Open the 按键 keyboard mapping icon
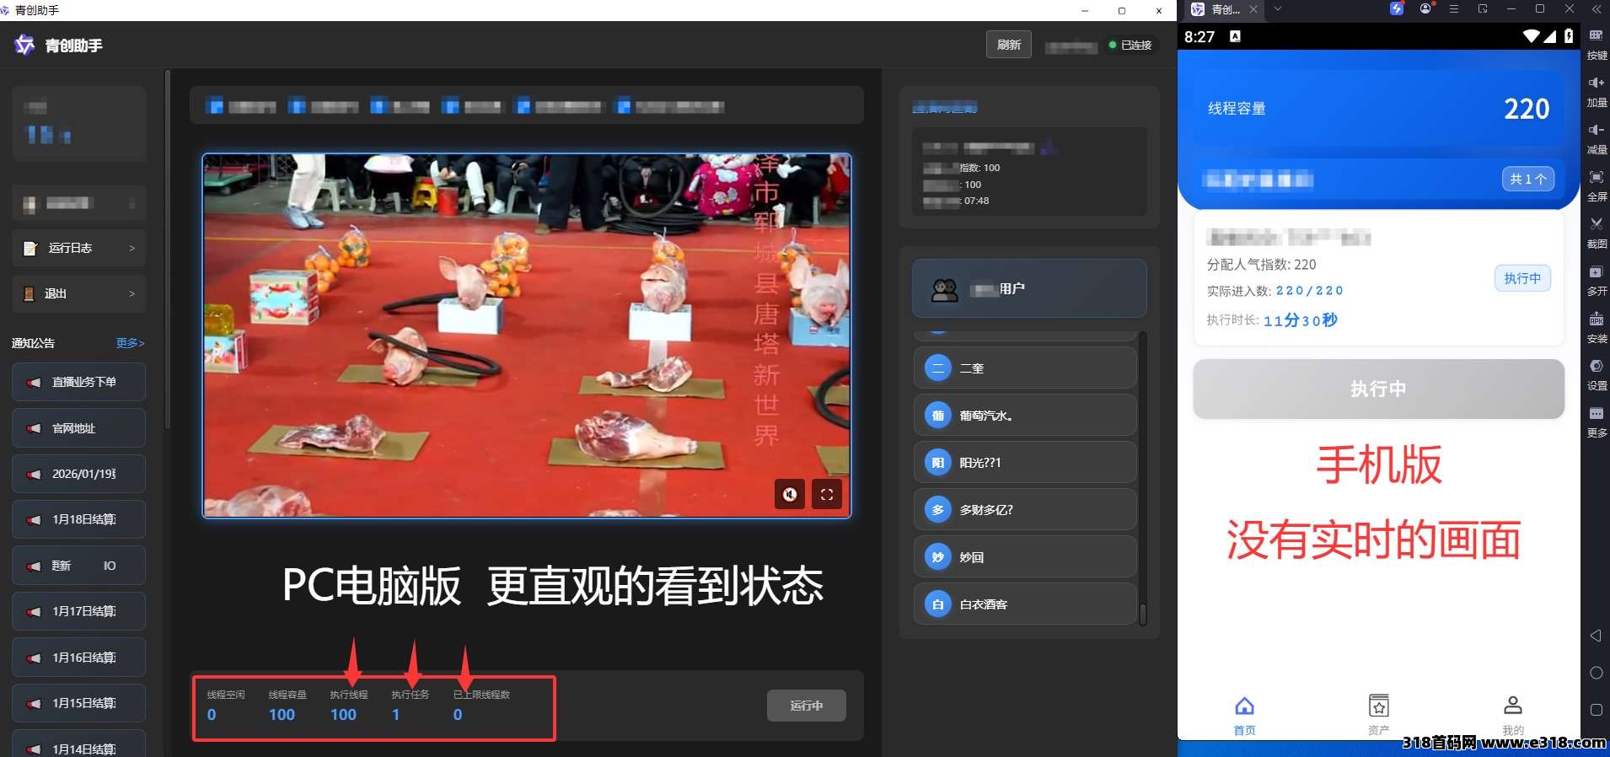The width and height of the screenshot is (1610, 757). click(1597, 36)
